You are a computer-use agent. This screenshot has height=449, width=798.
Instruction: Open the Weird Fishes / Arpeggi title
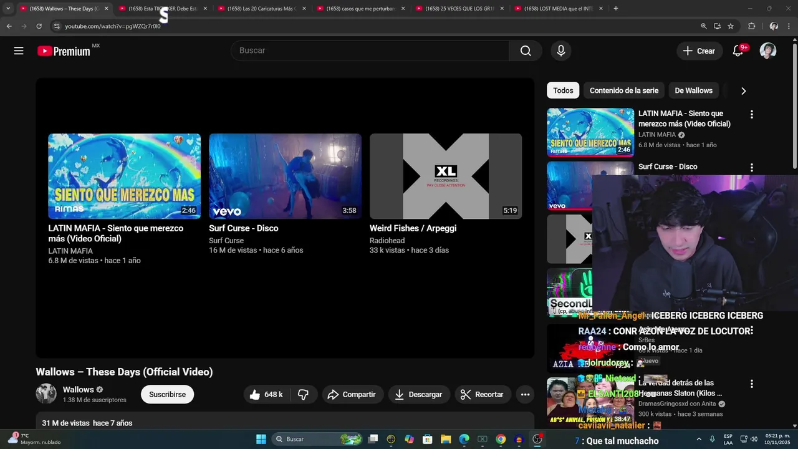pos(413,228)
